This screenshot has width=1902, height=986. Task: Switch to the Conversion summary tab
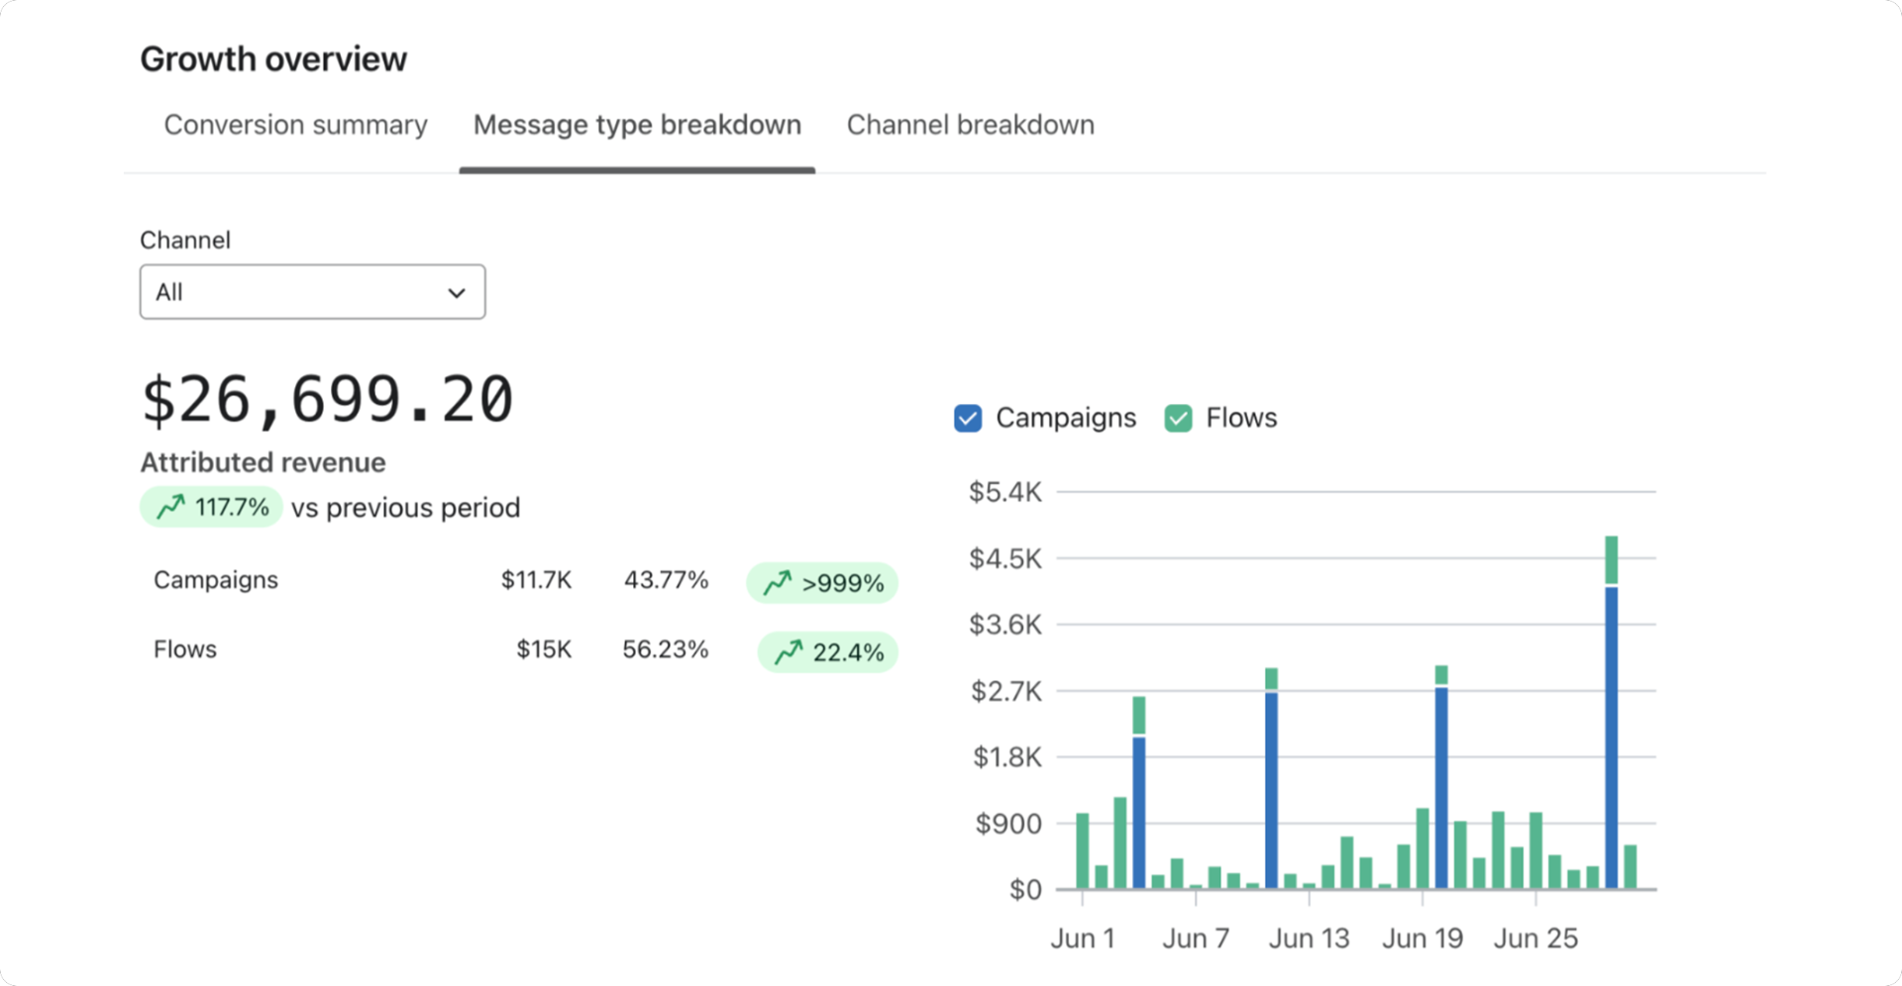[295, 125]
